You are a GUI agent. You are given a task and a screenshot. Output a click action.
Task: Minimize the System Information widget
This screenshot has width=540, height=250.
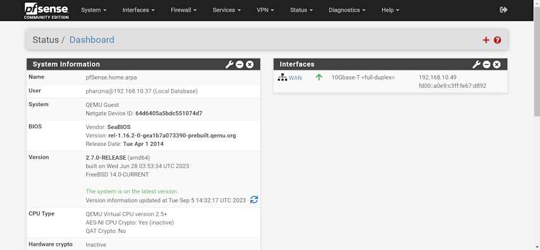240,64
